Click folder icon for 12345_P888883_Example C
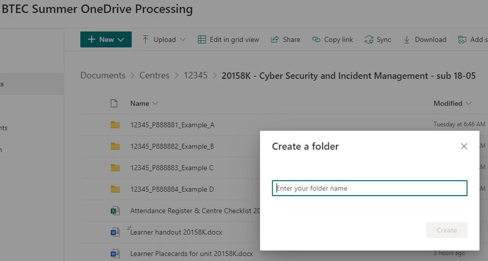Viewport: 488px width, 261px height. pyautogui.click(x=115, y=167)
